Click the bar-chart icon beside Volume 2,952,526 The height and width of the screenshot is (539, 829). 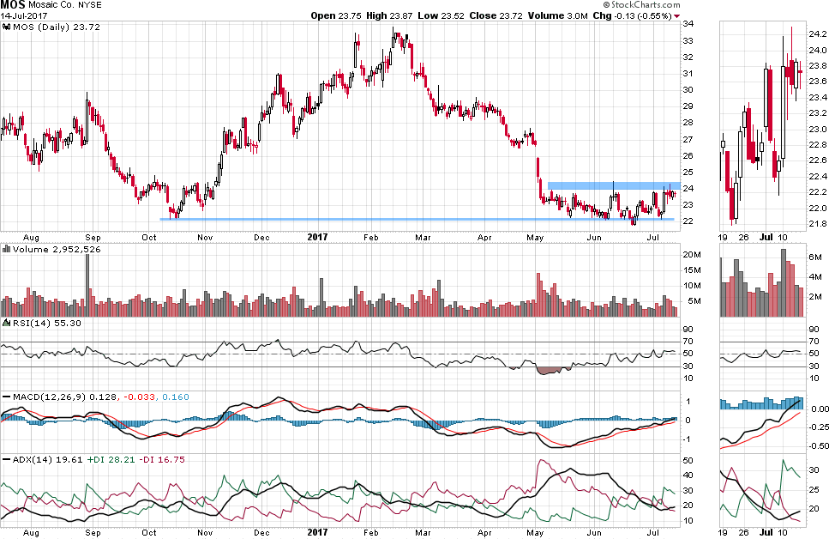coord(7,249)
